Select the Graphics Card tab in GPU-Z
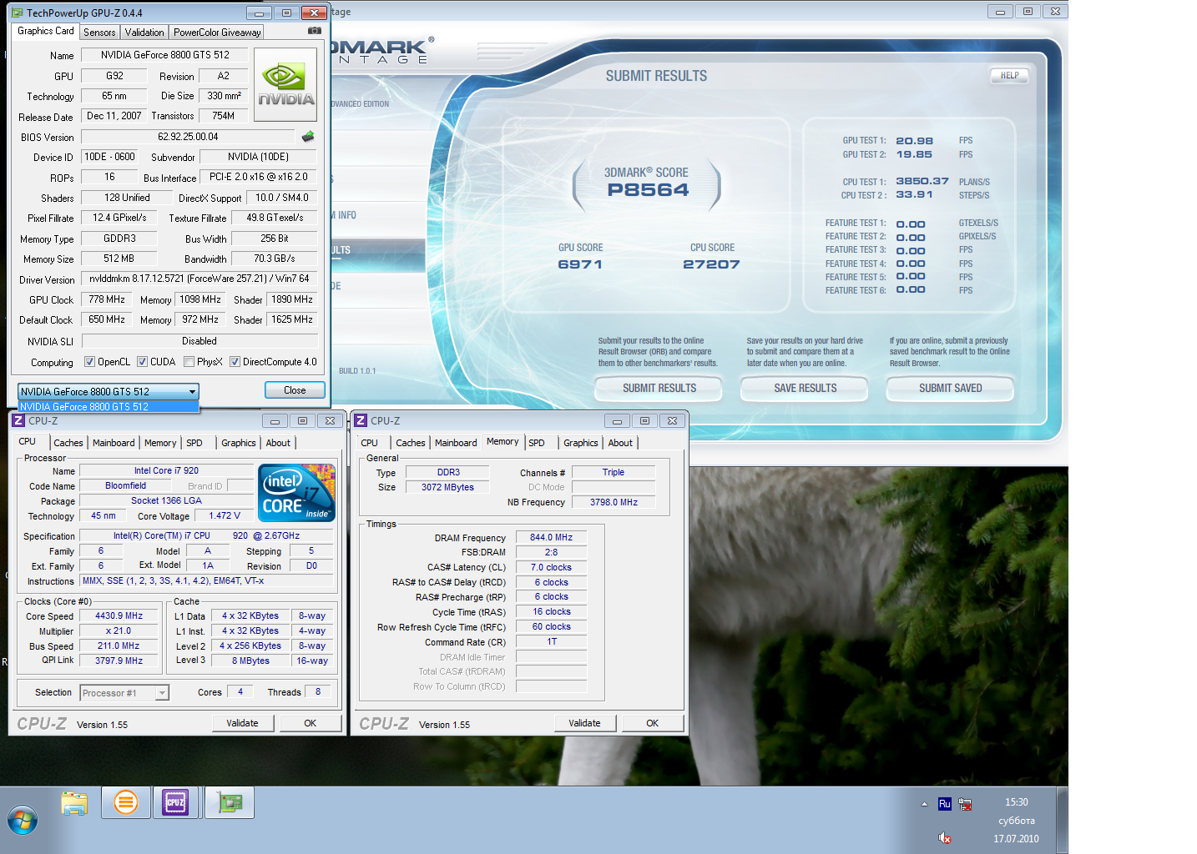 (x=46, y=31)
